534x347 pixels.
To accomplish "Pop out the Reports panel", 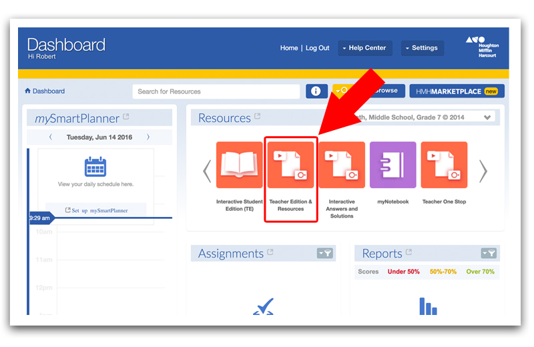I will pyautogui.click(x=409, y=252).
